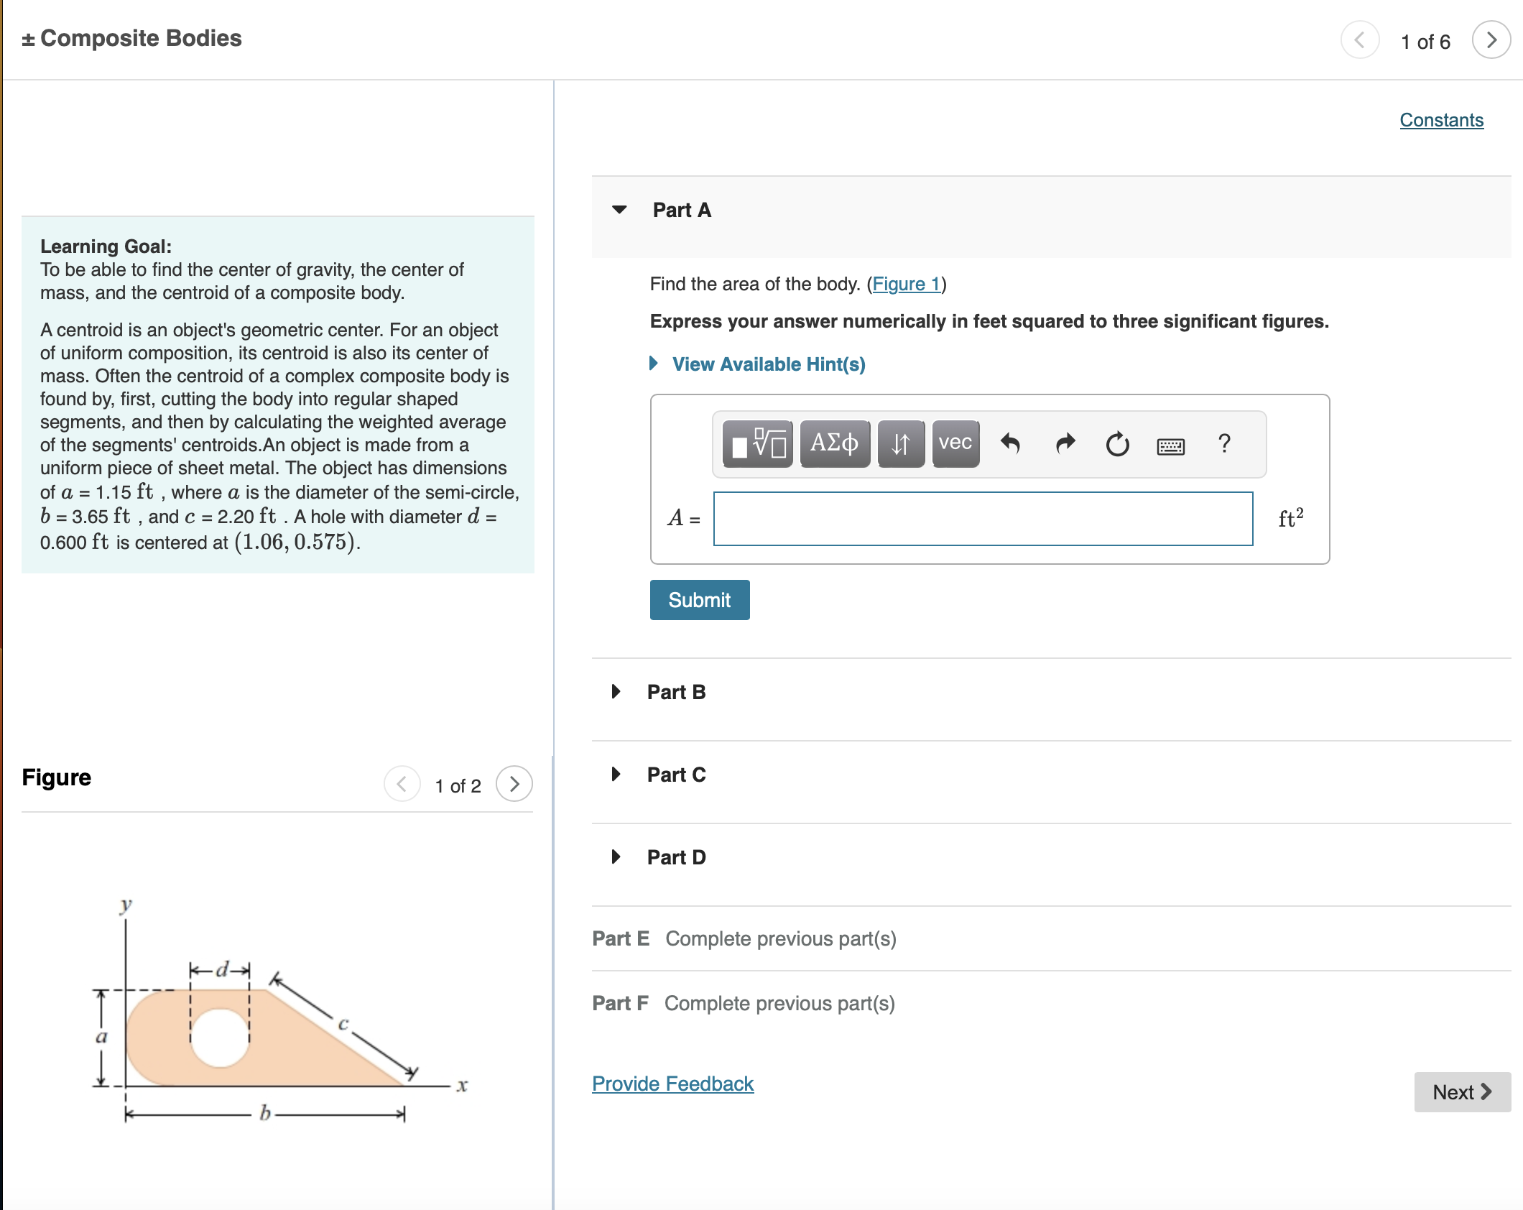Open the Provide Feedback link

point(672,1084)
